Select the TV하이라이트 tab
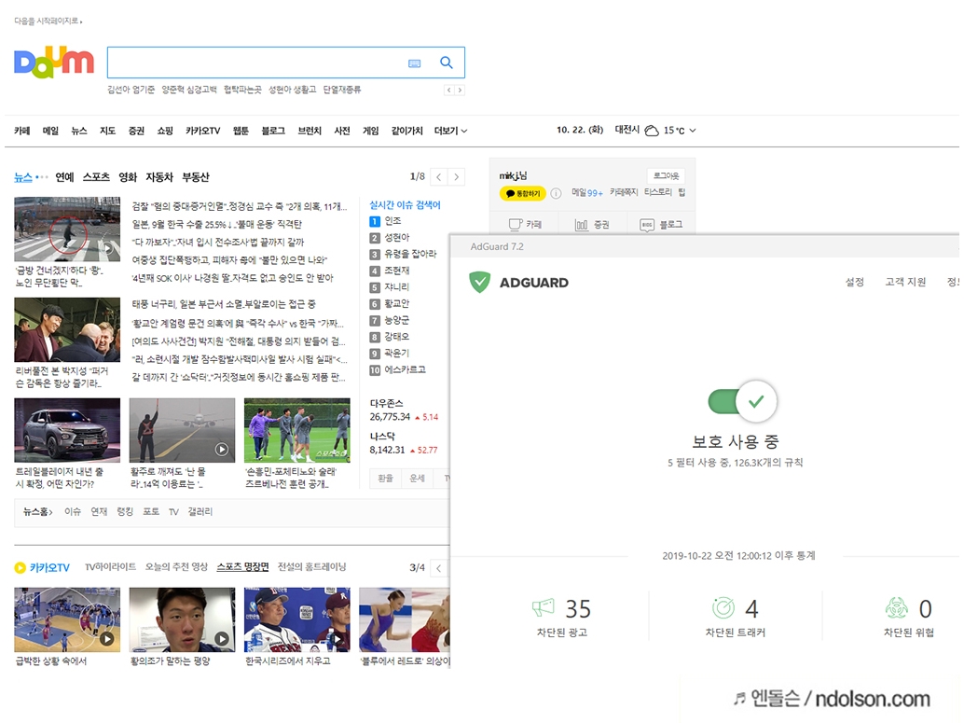Viewport: 964px width, 723px height. (110, 566)
